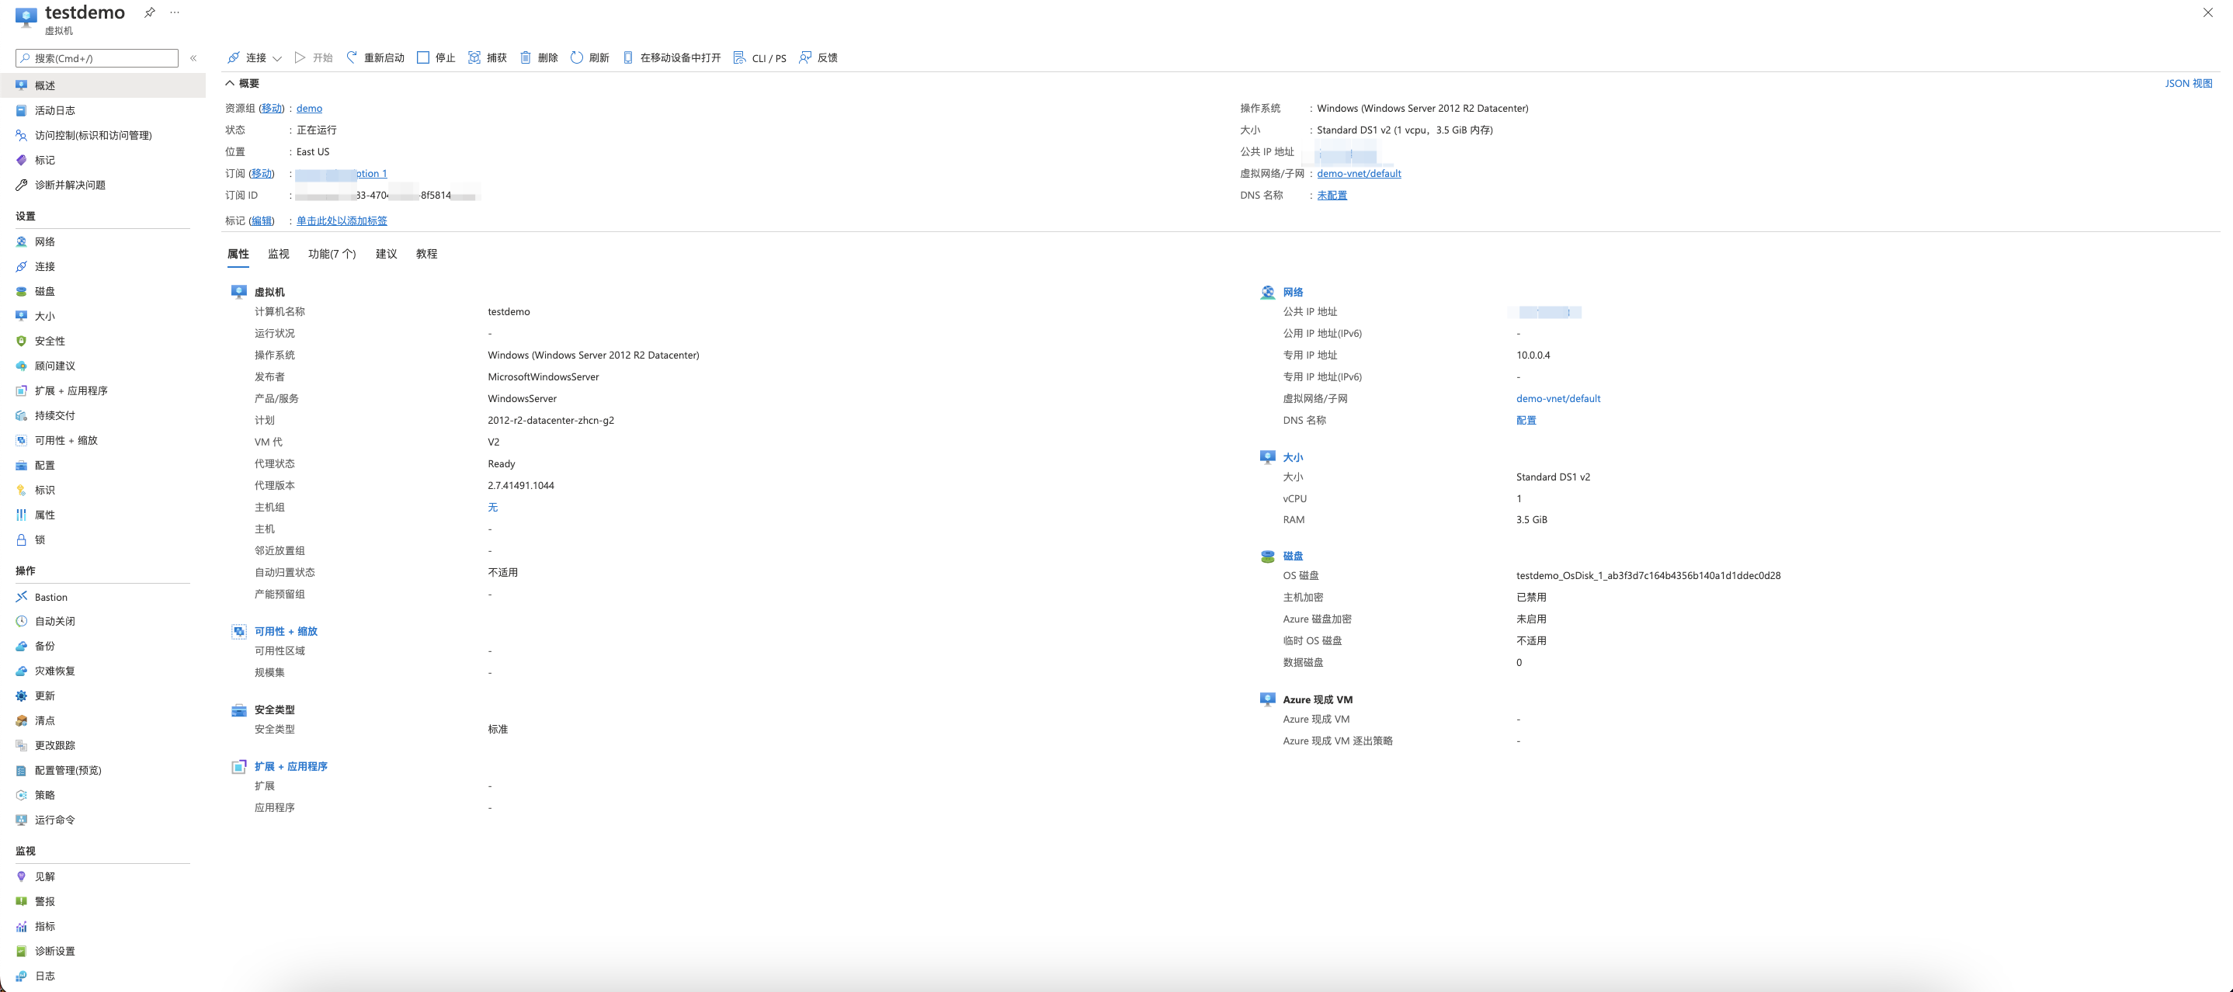Click the 见解 lightbulb icon
This screenshot has height=992, width=2233.
22,877
